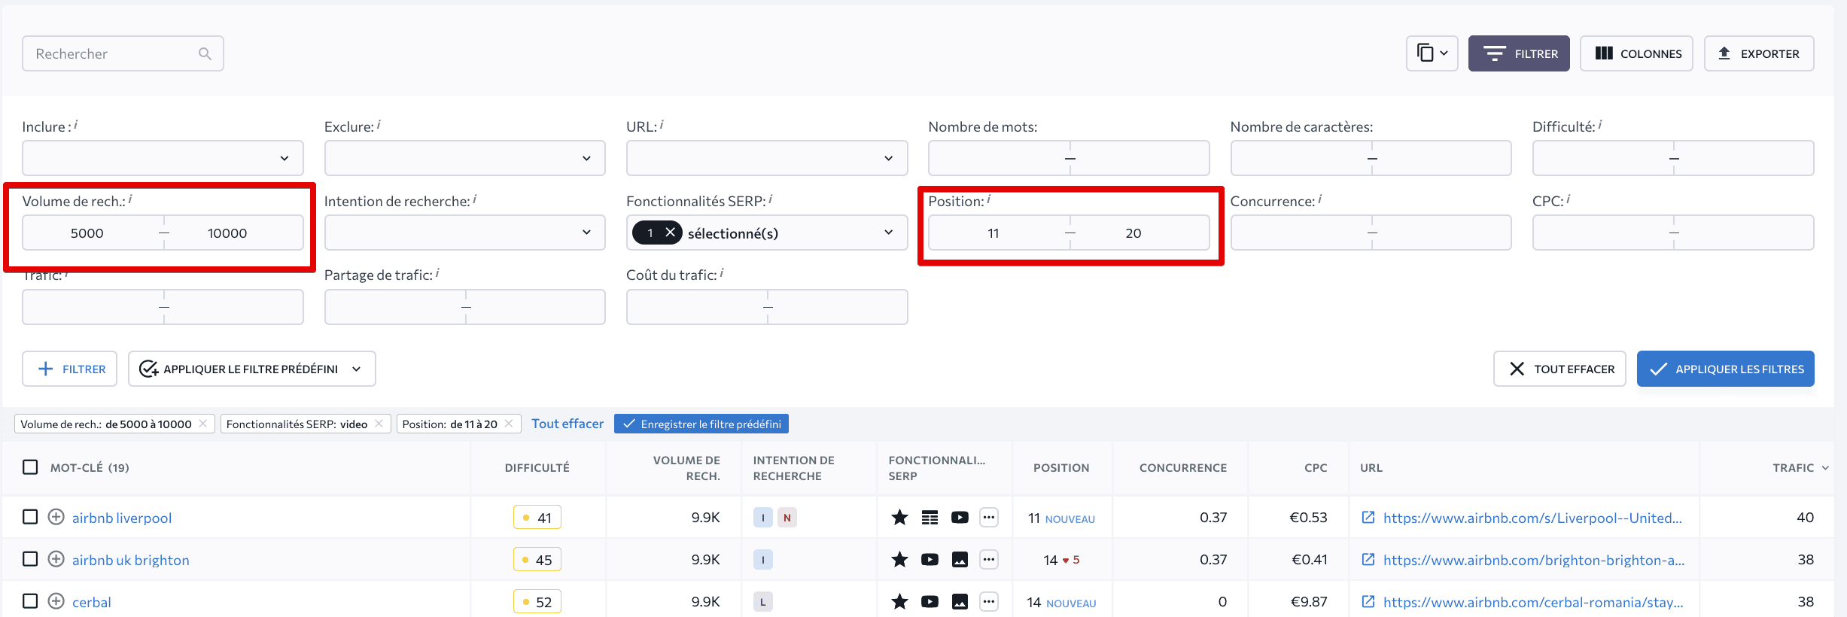Click the image icon in airbnb uk brighton row
Screen dimensions: 1847x617
[960, 559]
